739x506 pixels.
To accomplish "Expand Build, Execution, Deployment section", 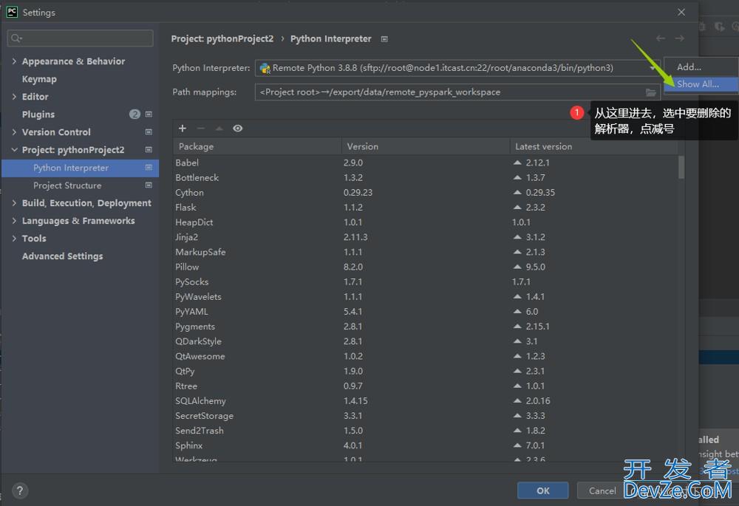I will [x=14, y=203].
